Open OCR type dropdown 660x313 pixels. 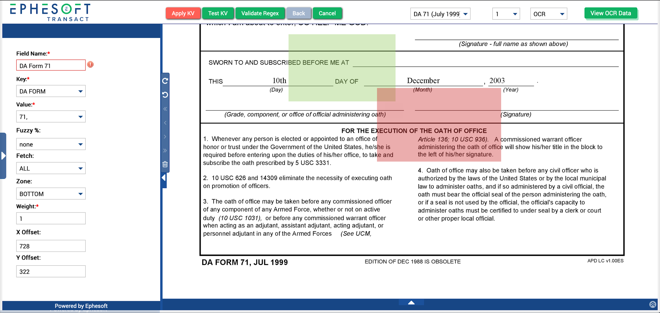[x=549, y=14]
